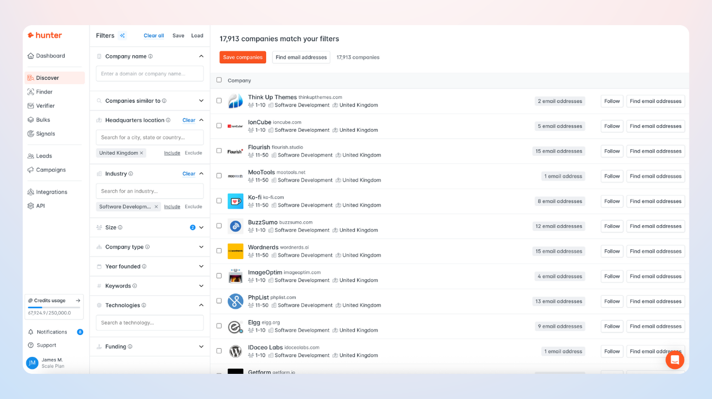Check the IonCube row checkbox
The width and height of the screenshot is (712, 399).
click(219, 126)
